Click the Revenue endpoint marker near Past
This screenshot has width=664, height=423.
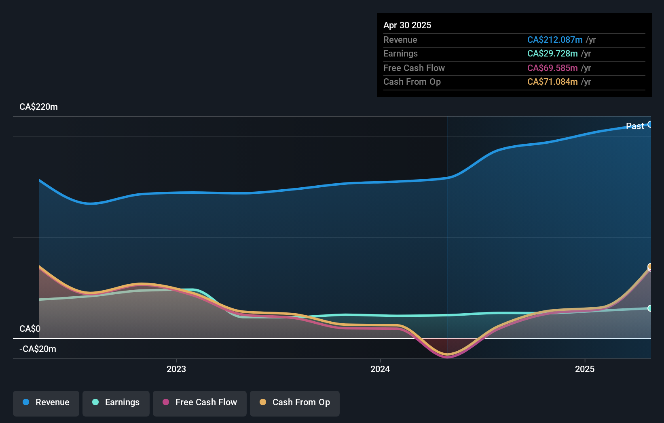pos(650,124)
